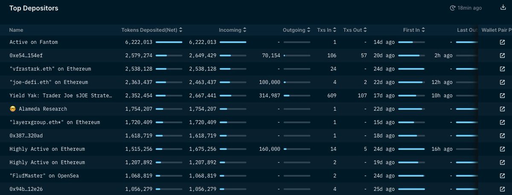Sort by Txs Out column
The image size is (512, 195).
355,30
